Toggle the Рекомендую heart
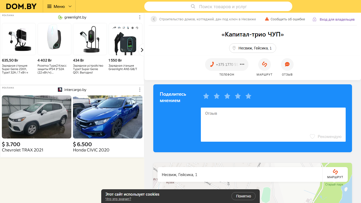The image size is (361, 203). (312, 137)
